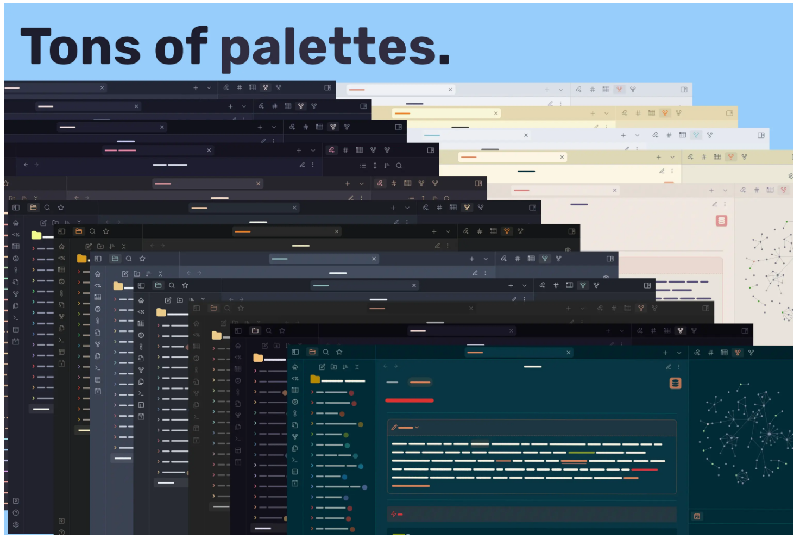
Task: Open bookmarks star in the teal window
Action: (339, 352)
